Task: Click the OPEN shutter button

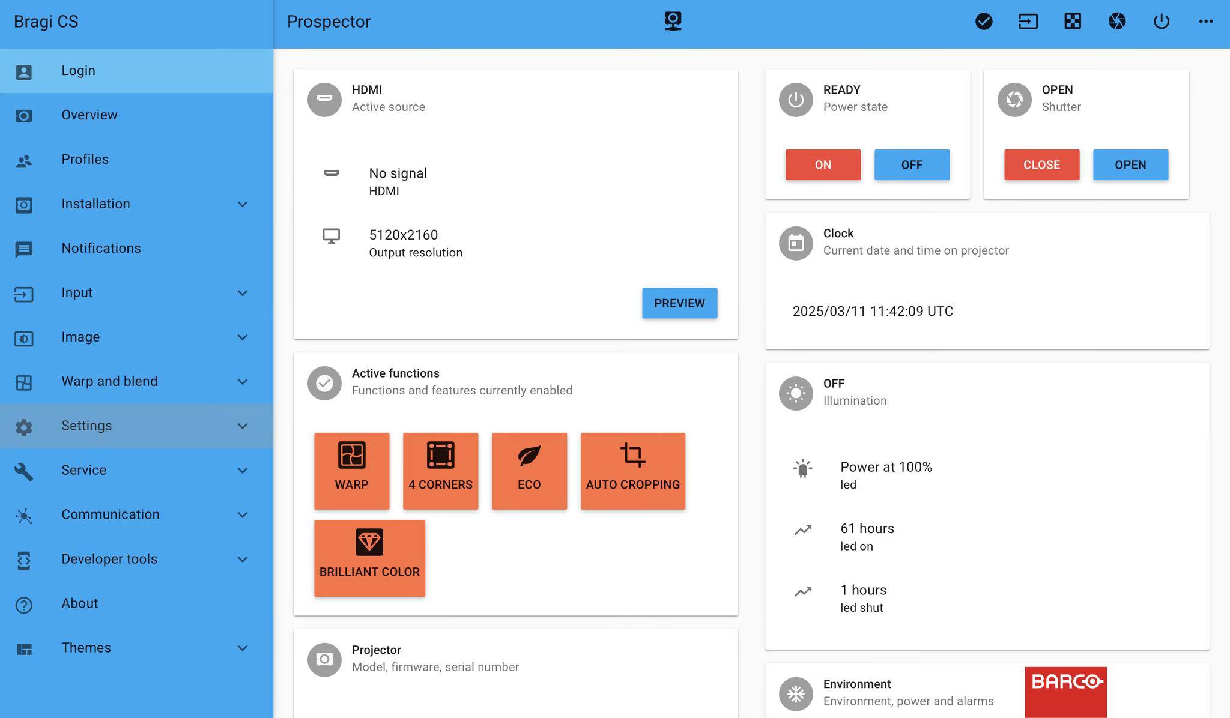Action: (x=1130, y=164)
